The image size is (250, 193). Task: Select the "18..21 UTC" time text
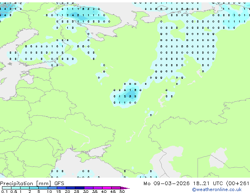pyautogui.click(x=208, y=184)
